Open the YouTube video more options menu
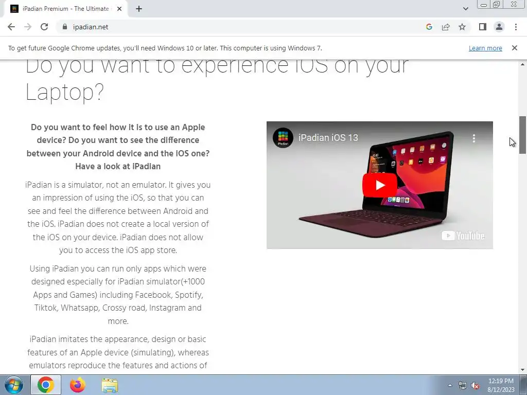 pyautogui.click(x=474, y=138)
